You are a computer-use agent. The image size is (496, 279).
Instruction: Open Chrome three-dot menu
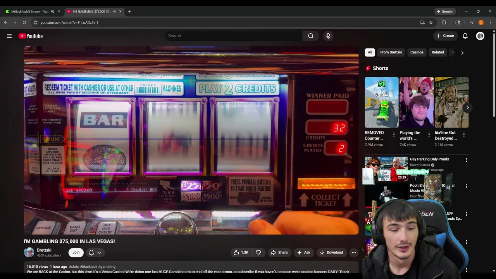tap(490, 22)
